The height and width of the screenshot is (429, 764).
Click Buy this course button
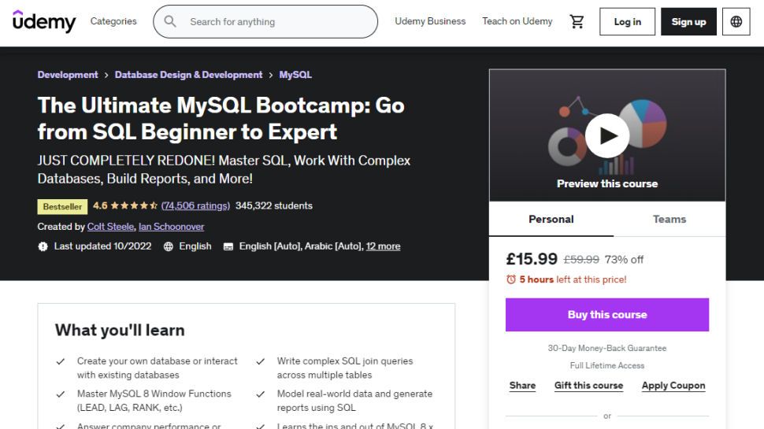(x=607, y=315)
